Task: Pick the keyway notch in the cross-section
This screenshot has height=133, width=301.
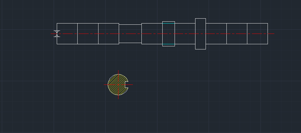Action: (x=126, y=84)
